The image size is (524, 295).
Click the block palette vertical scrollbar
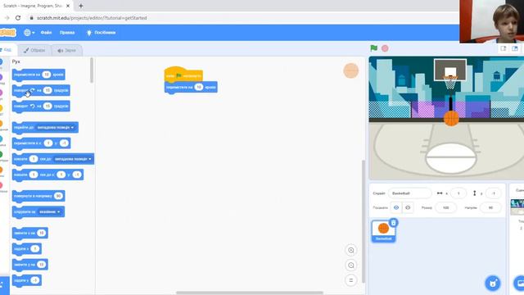[x=92, y=70]
